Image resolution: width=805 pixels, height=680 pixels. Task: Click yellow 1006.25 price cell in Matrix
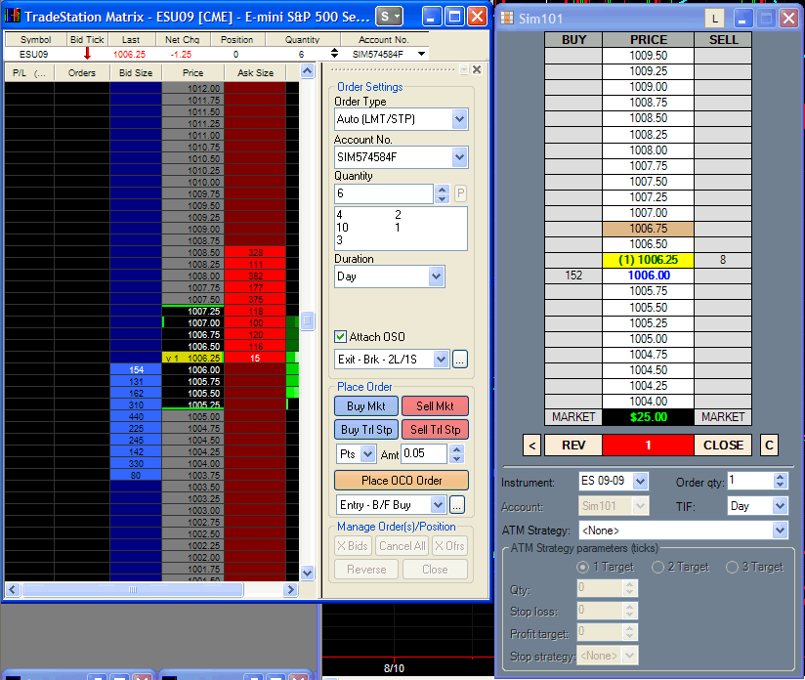point(192,358)
